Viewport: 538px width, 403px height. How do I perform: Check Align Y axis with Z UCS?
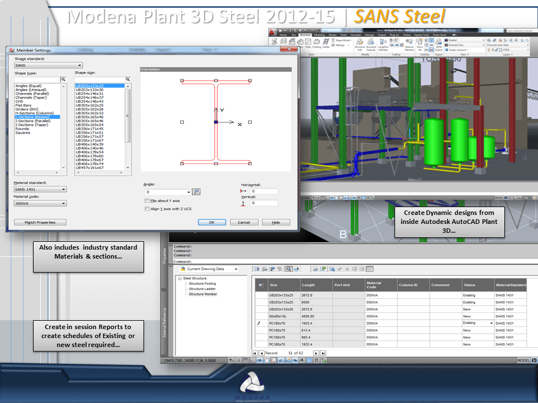point(147,209)
